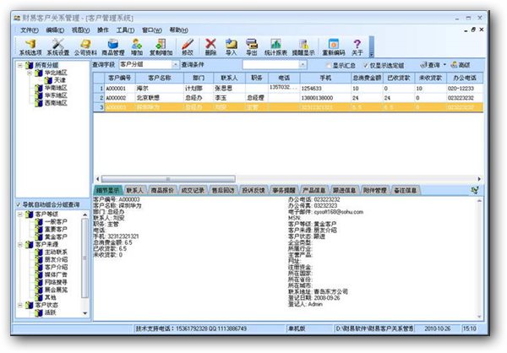
Task: Switch to the 售后回访 tab
Action: coord(223,190)
